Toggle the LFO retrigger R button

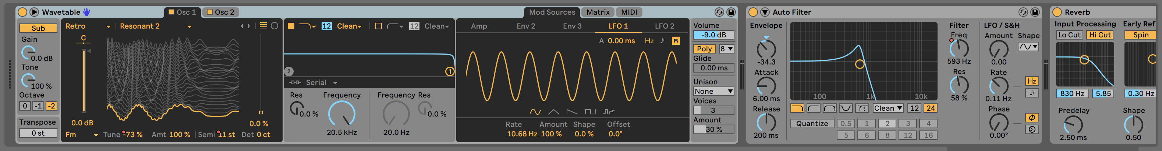click(x=676, y=41)
